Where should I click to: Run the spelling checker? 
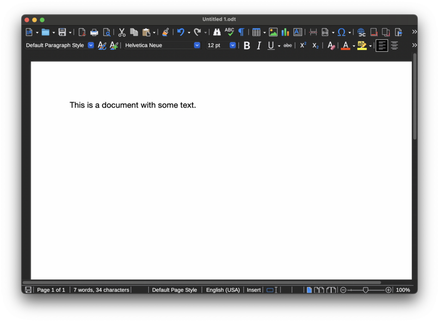tap(229, 32)
